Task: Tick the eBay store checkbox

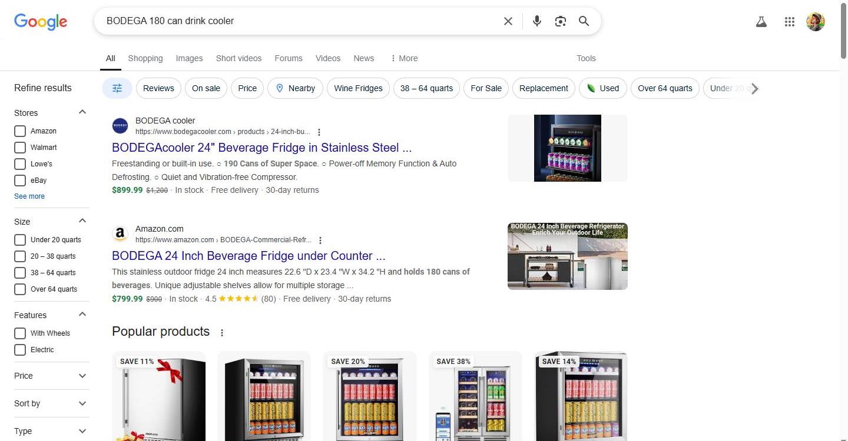Action: click(20, 181)
